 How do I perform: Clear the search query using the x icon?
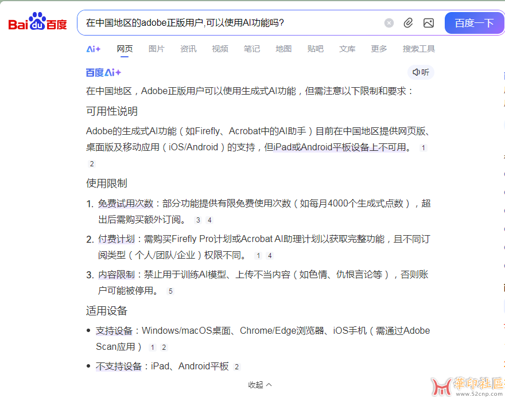pyautogui.click(x=389, y=22)
